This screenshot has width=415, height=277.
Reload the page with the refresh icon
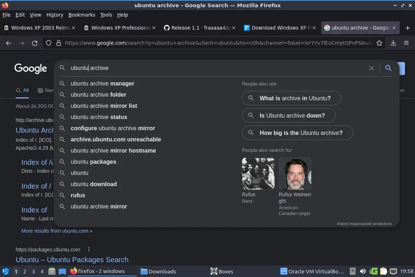pyautogui.click(x=35, y=43)
